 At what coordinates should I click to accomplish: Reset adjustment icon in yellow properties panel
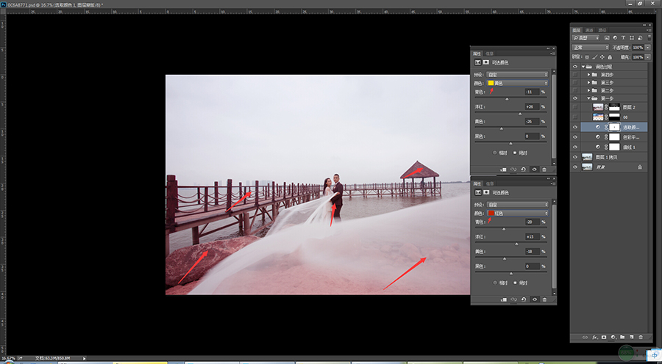tap(524, 170)
